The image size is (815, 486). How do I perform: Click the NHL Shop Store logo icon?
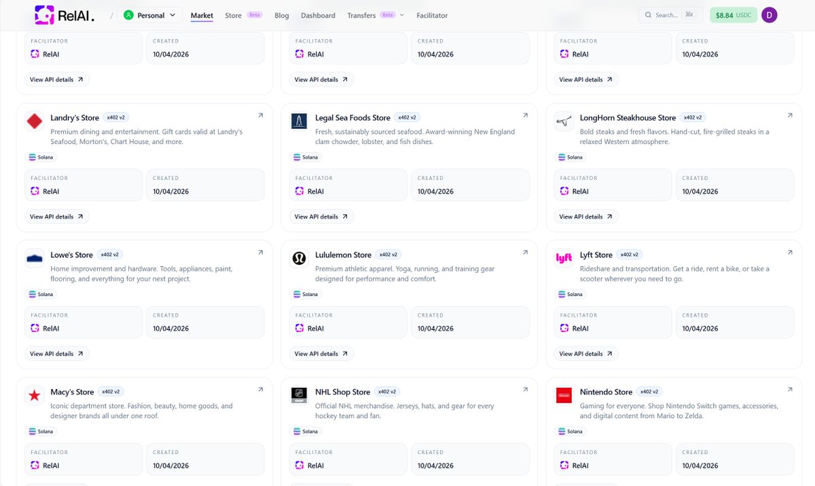tap(299, 396)
